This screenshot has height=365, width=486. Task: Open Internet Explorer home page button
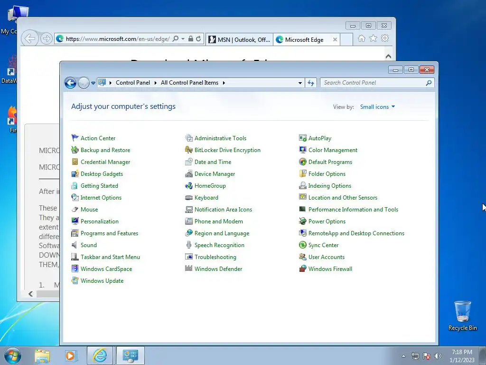(x=361, y=38)
